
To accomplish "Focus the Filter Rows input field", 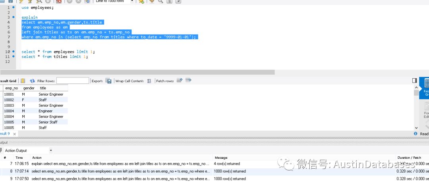I will [73, 81].
